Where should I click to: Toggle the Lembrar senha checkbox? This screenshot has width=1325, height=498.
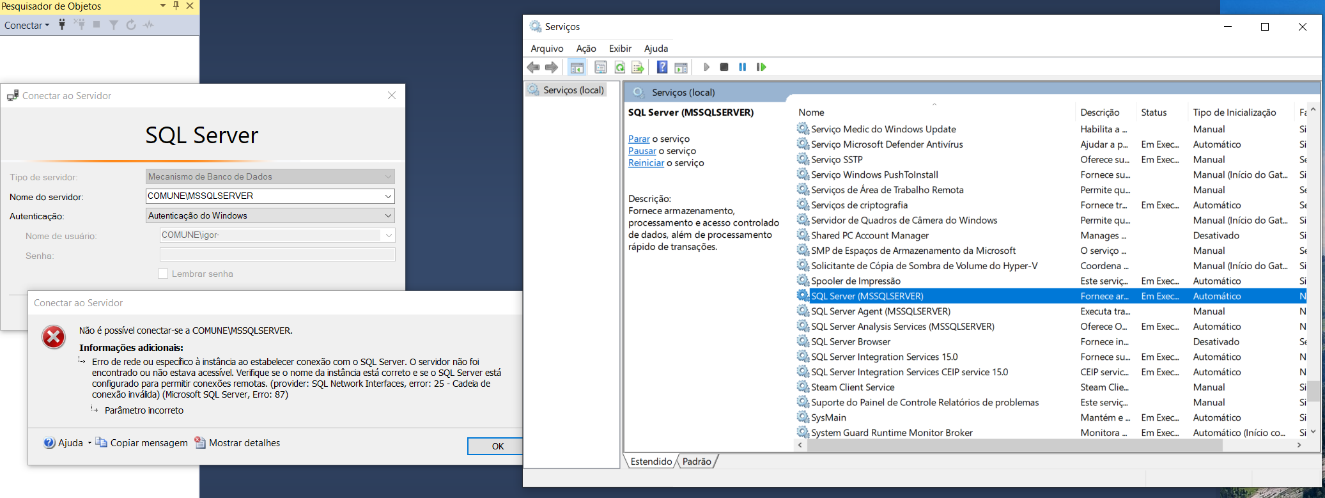pos(163,274)
